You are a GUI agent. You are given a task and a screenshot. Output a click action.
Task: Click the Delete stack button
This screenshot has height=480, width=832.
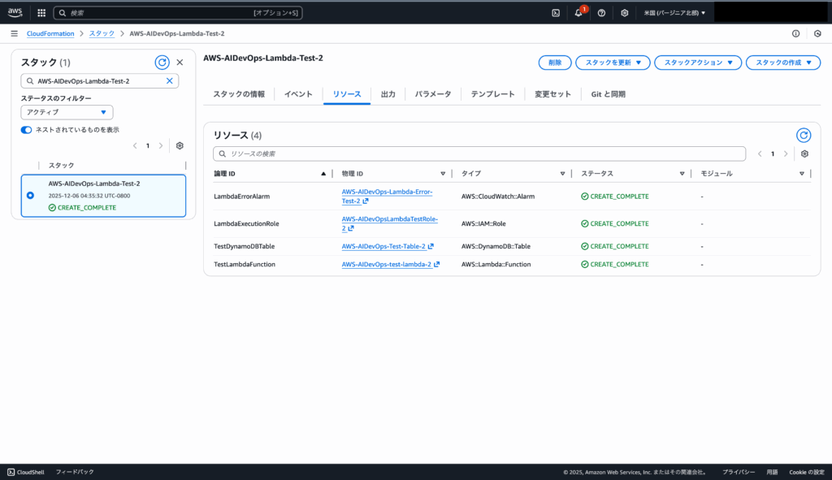click(554, 63)
